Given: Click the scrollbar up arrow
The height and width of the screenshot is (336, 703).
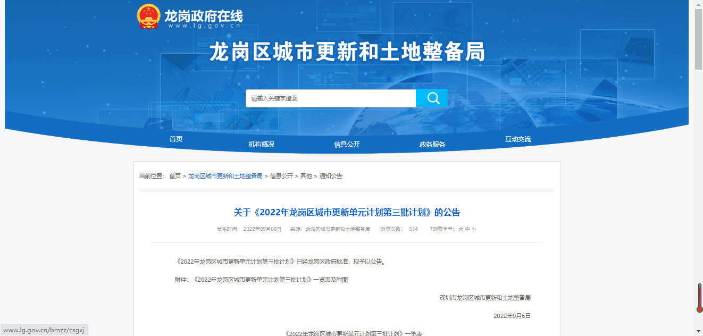Looking at the screenshot, I should [699, 4].
